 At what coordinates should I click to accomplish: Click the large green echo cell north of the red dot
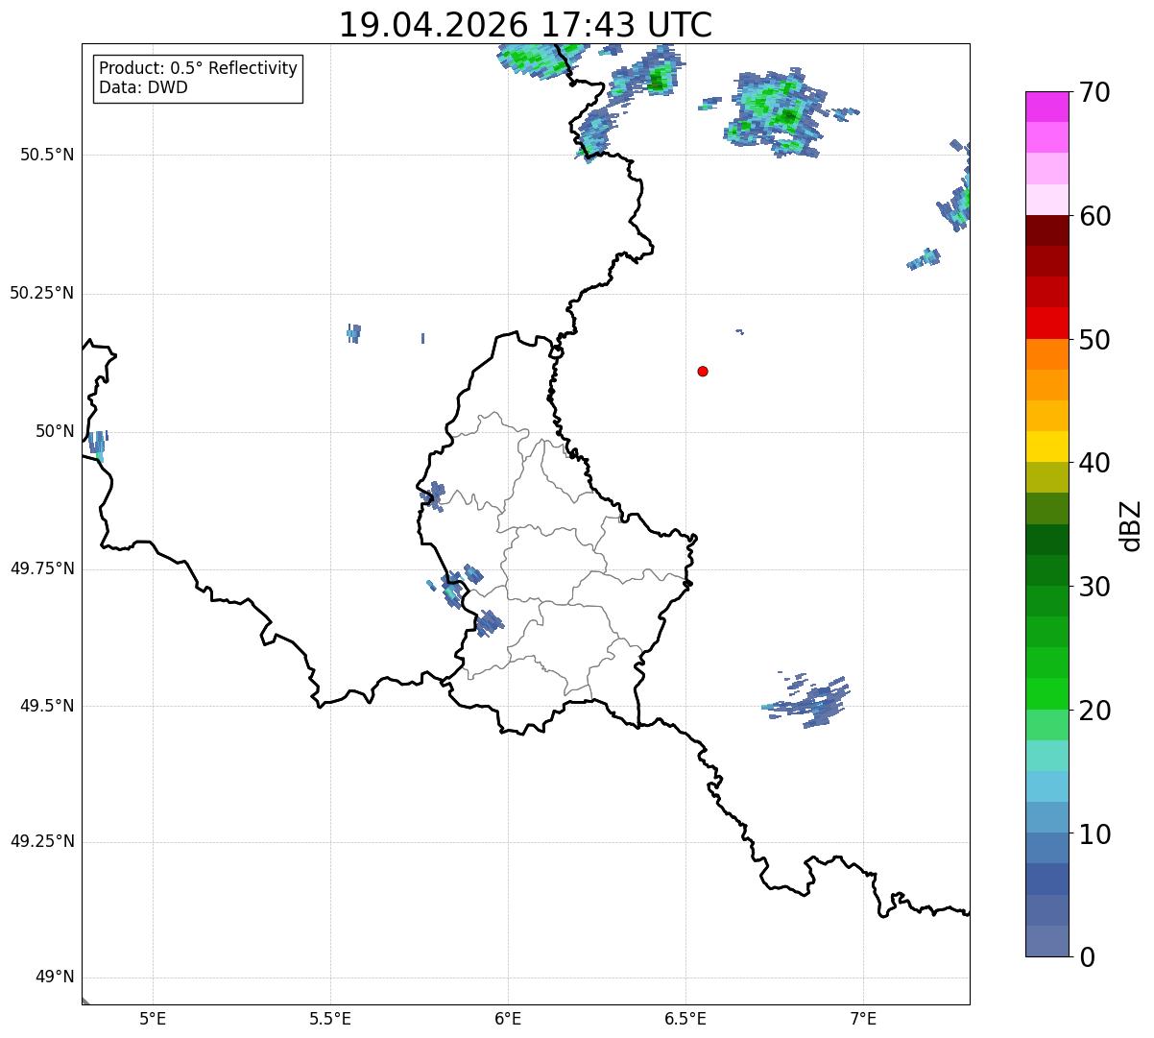coord(776,113)
